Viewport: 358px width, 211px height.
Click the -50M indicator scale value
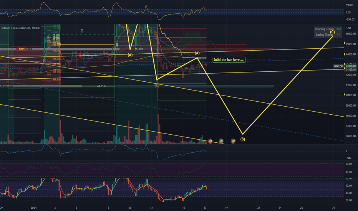tap(348, 158)
